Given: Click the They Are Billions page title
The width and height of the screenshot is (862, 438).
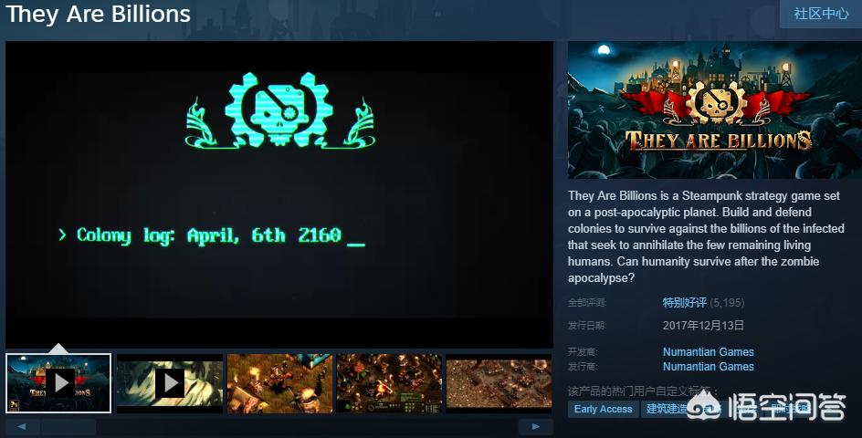Looking at the screenshot, I should pyautogui.click(x=98, y=14).
